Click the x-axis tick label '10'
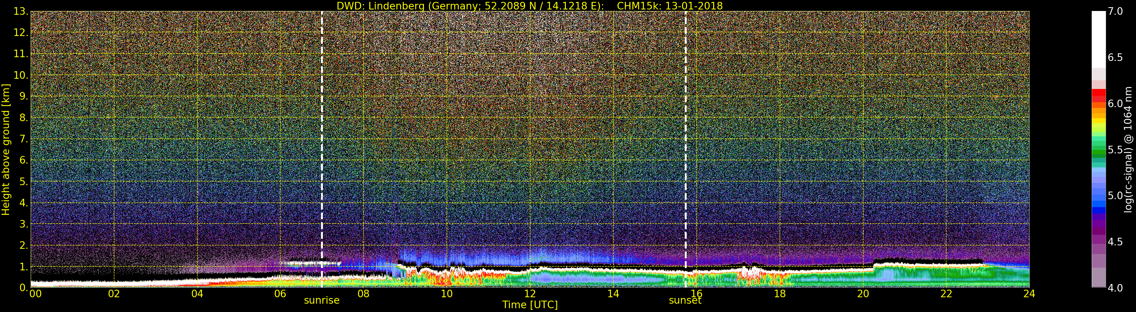1136x312 pixels. tap(447, 294)
